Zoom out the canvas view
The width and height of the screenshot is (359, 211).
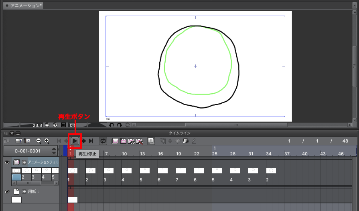point(47,125)
